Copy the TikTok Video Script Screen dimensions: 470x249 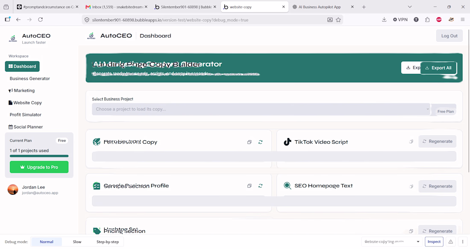[411, 142]
